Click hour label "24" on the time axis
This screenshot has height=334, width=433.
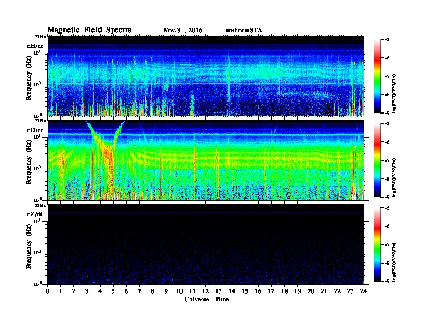point(364,291)
